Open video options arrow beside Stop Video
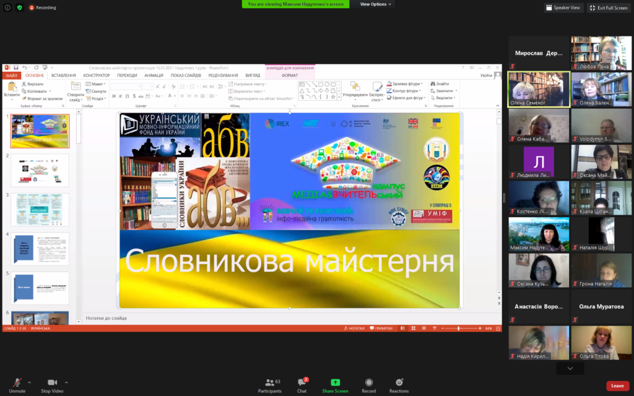 (x=66, y=382)
